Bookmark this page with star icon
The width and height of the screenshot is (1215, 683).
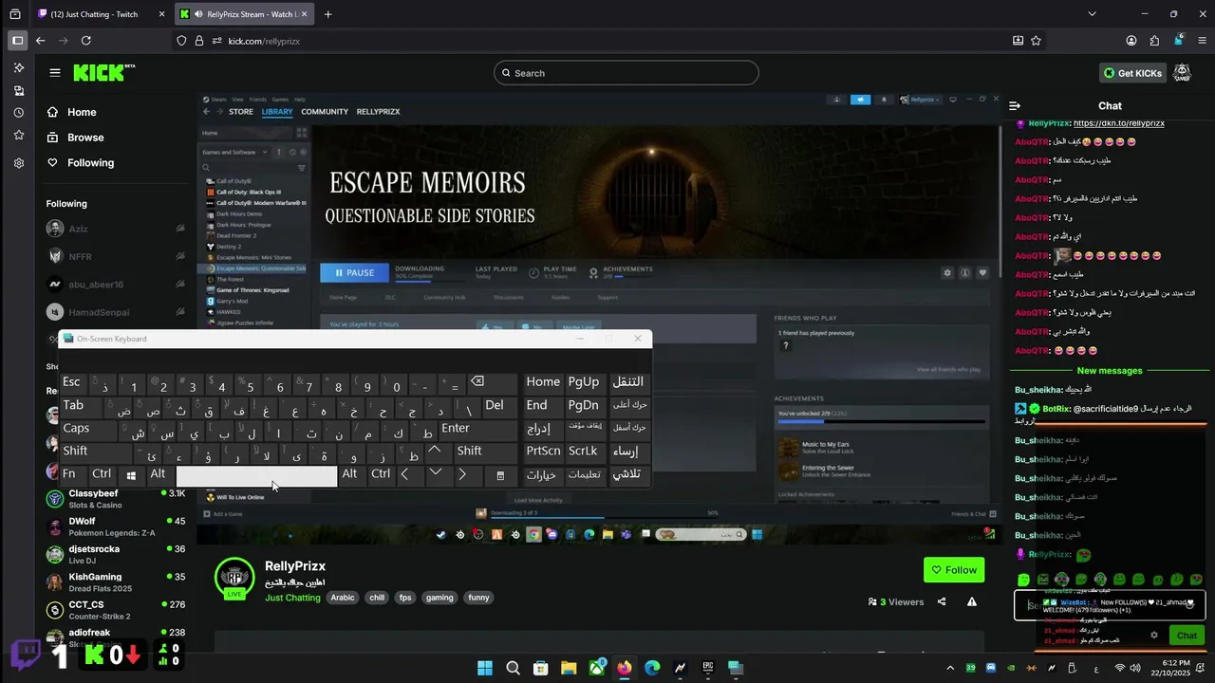point(1036,41)
